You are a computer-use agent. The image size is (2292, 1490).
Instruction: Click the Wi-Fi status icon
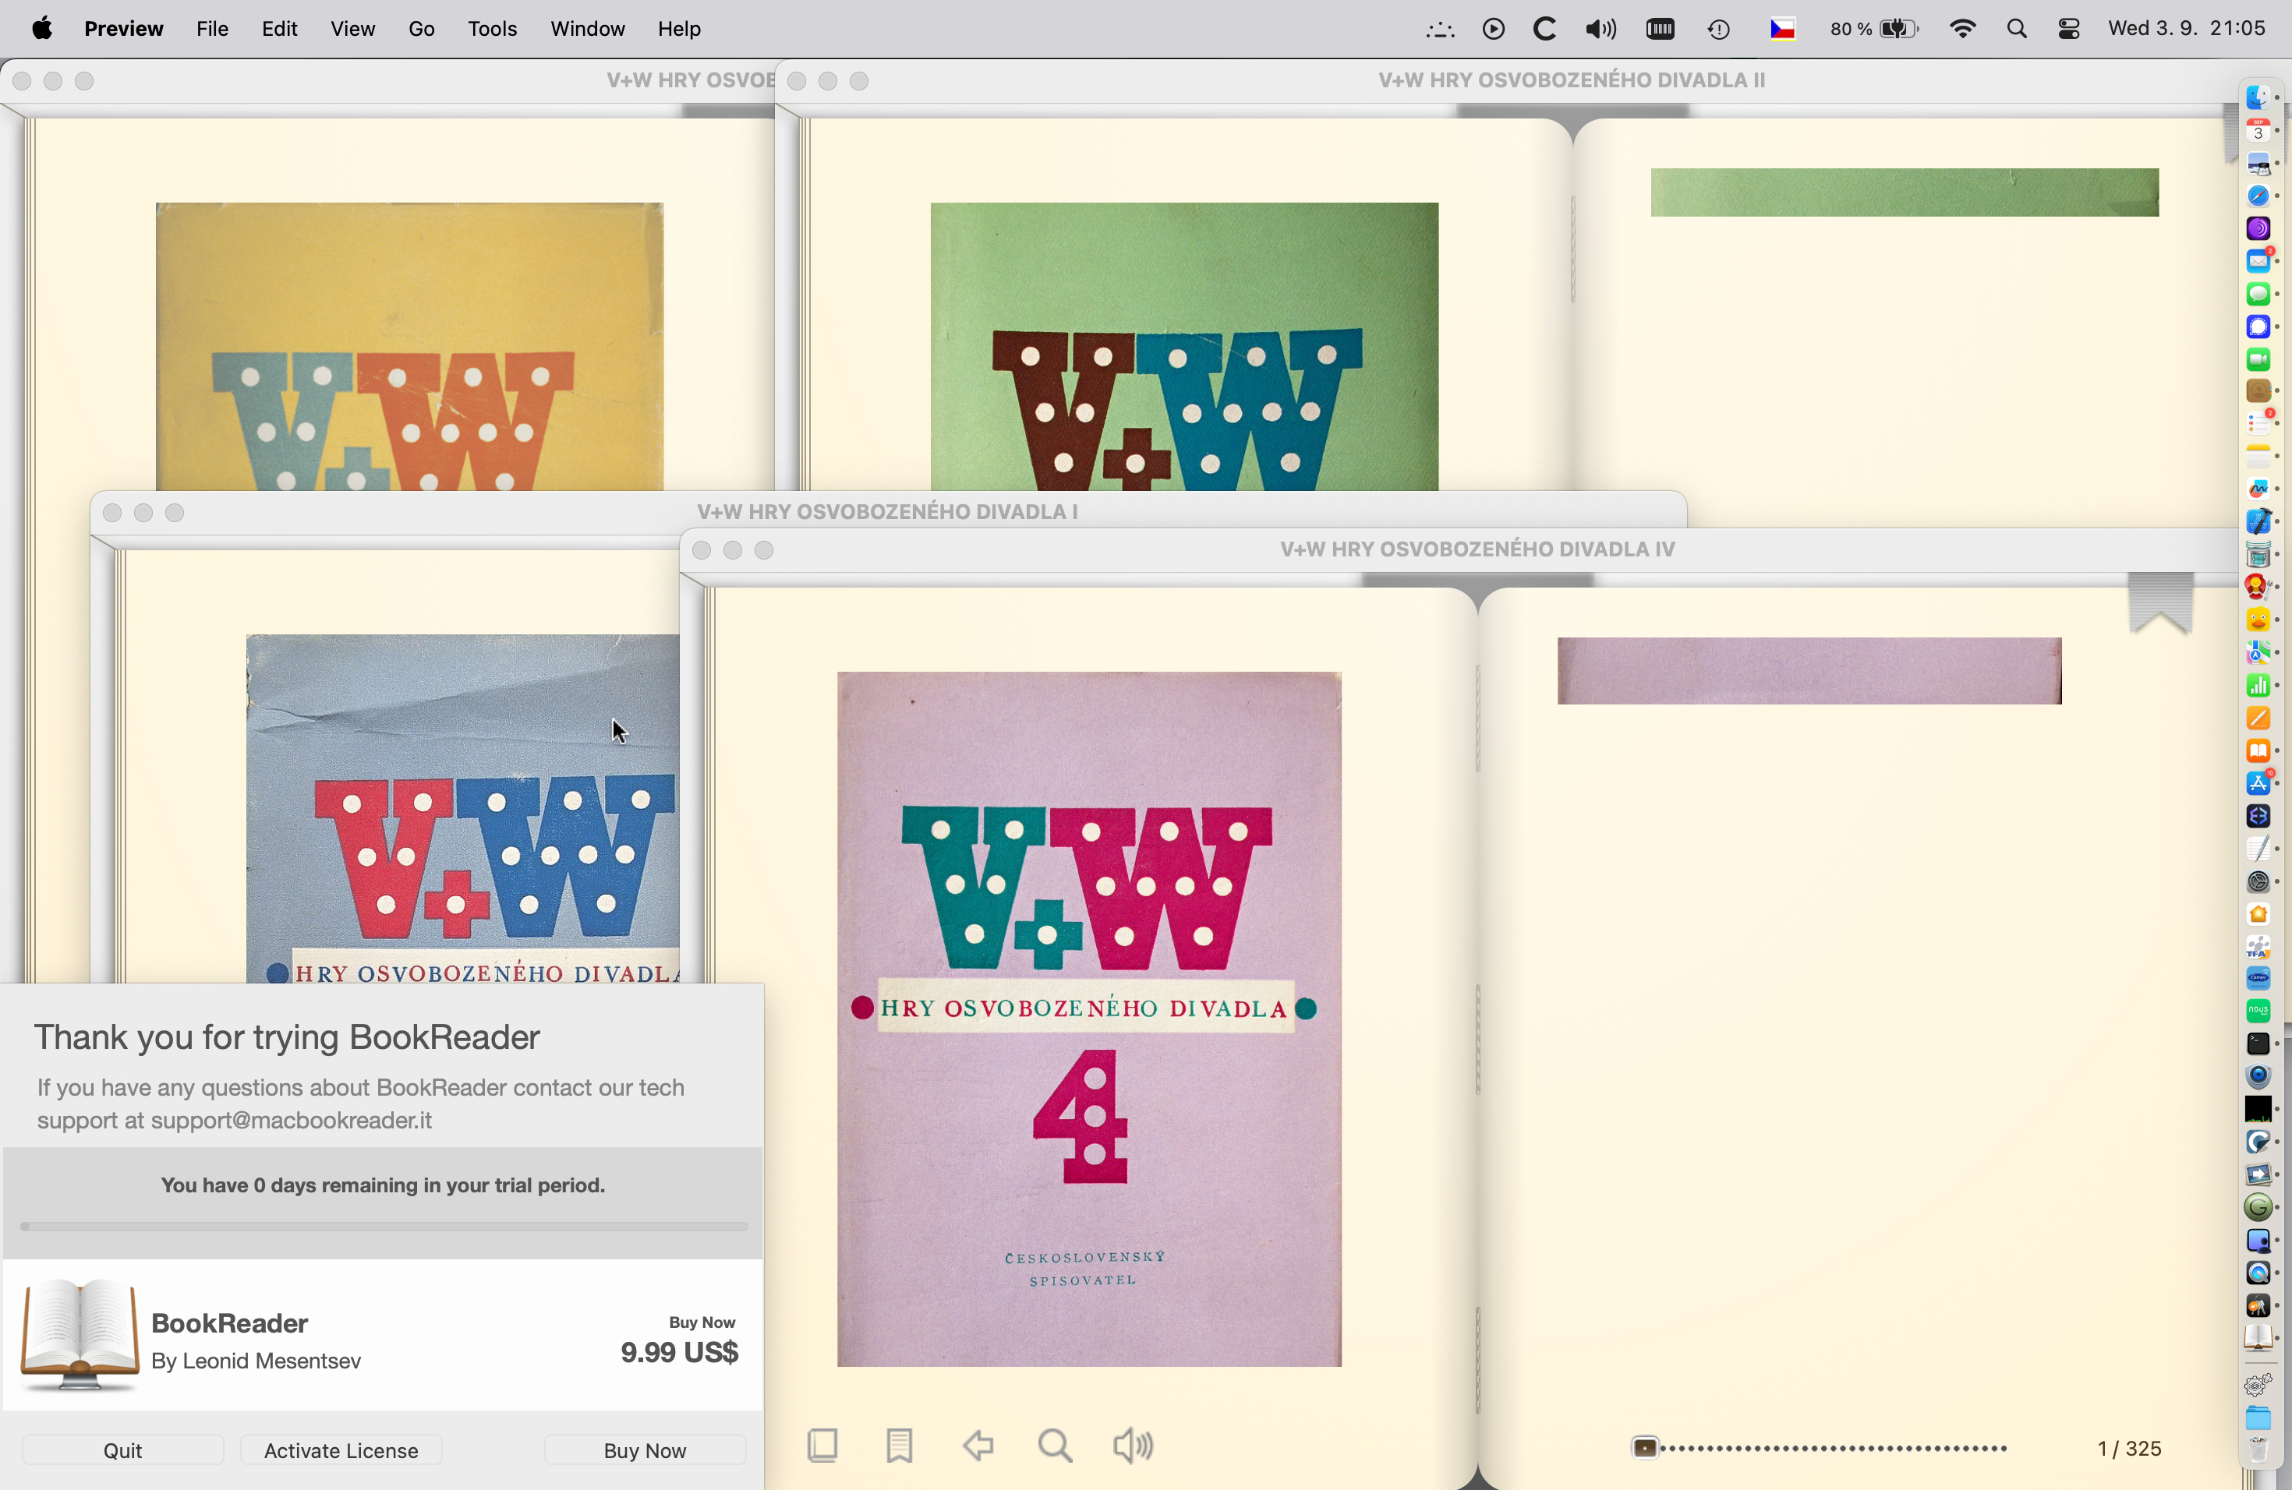point(1963,29)
